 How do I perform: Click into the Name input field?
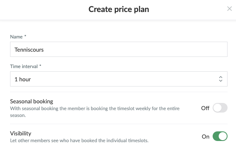(119, 49)
